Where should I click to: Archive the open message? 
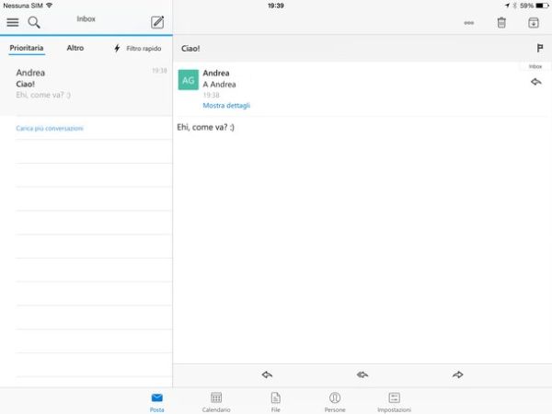pos(534,23)
